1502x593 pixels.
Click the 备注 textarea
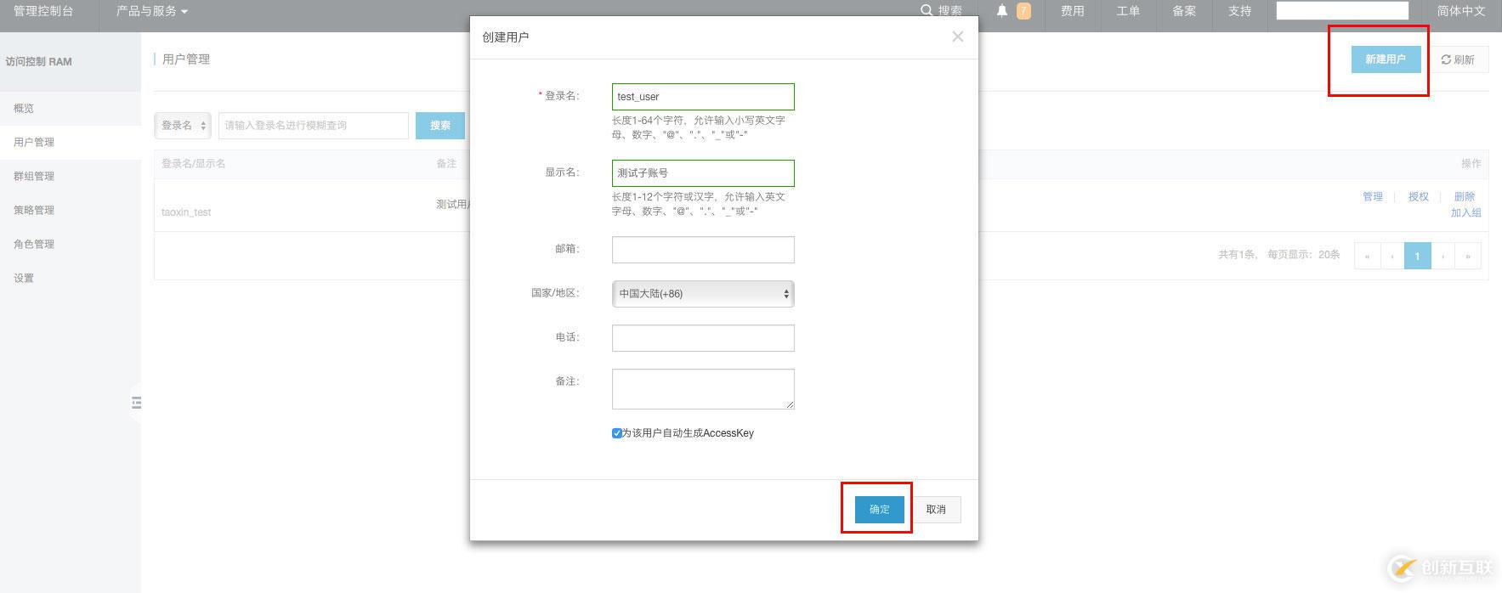[x=703, y=389]
